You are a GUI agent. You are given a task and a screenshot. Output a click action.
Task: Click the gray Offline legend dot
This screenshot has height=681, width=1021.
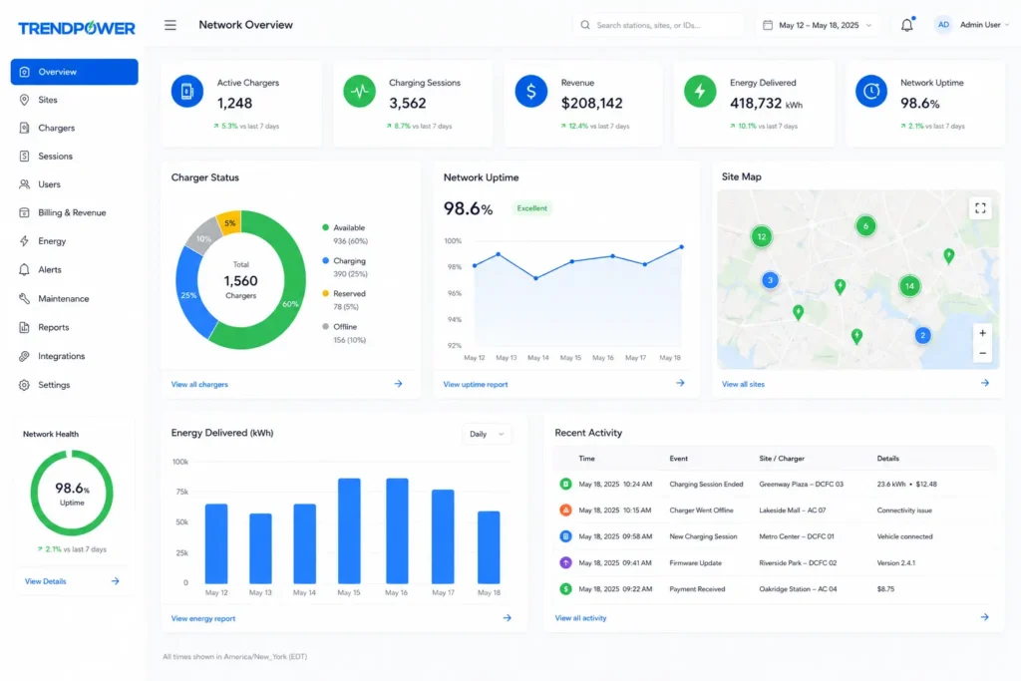click(x=325, y=326)
